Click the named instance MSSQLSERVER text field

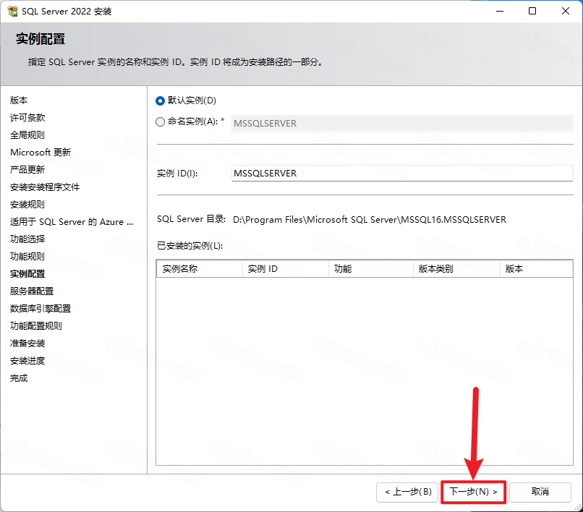[x=402, y=123]
